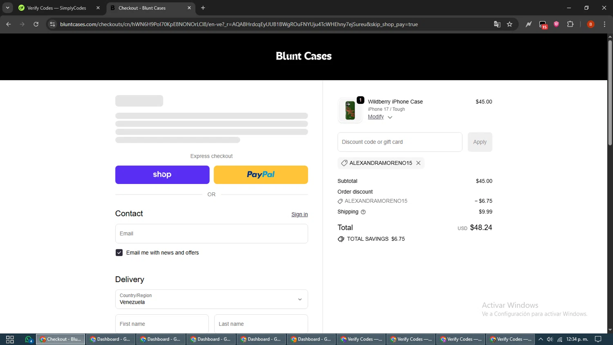
Task: Click the $48.24 total amount
Action: 481,227
